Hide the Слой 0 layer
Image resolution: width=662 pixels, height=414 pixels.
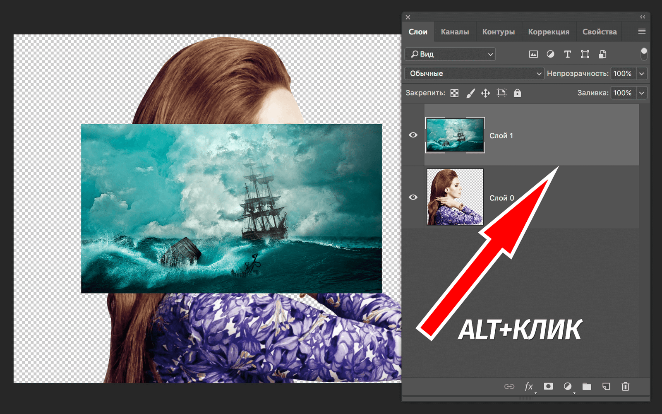click(413, 197)
